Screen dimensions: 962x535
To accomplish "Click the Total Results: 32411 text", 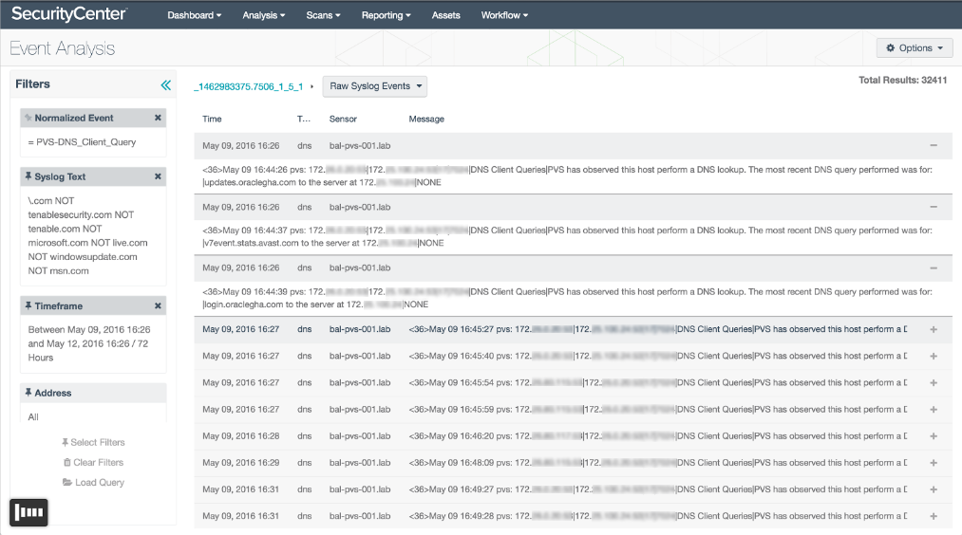I will [902, 81].
